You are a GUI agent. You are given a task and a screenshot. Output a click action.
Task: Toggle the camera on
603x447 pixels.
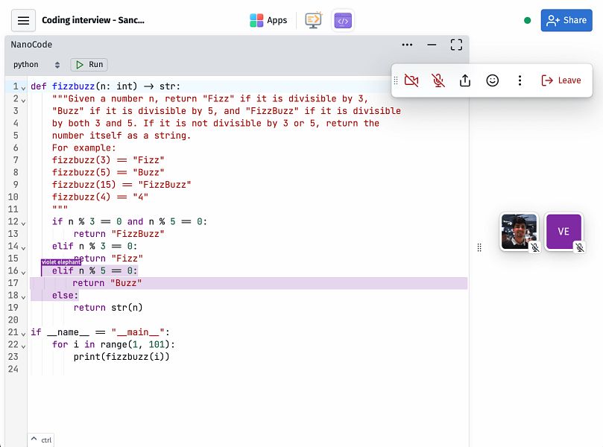[411, 80]
